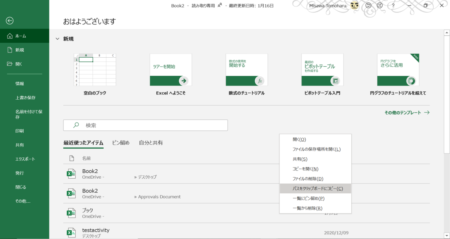Click into the 検索 field
Image resolution: width=450 pixels, height=239 pixels.
coord(145,125)
